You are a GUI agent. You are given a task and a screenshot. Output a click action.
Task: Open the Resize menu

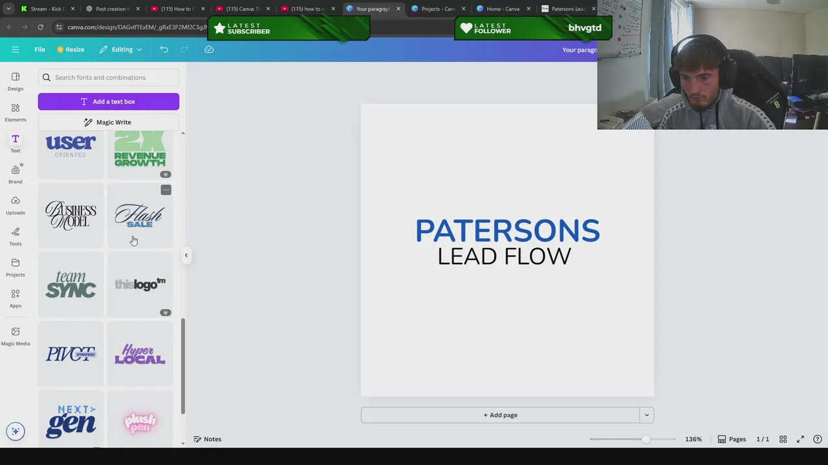(71, 50)
